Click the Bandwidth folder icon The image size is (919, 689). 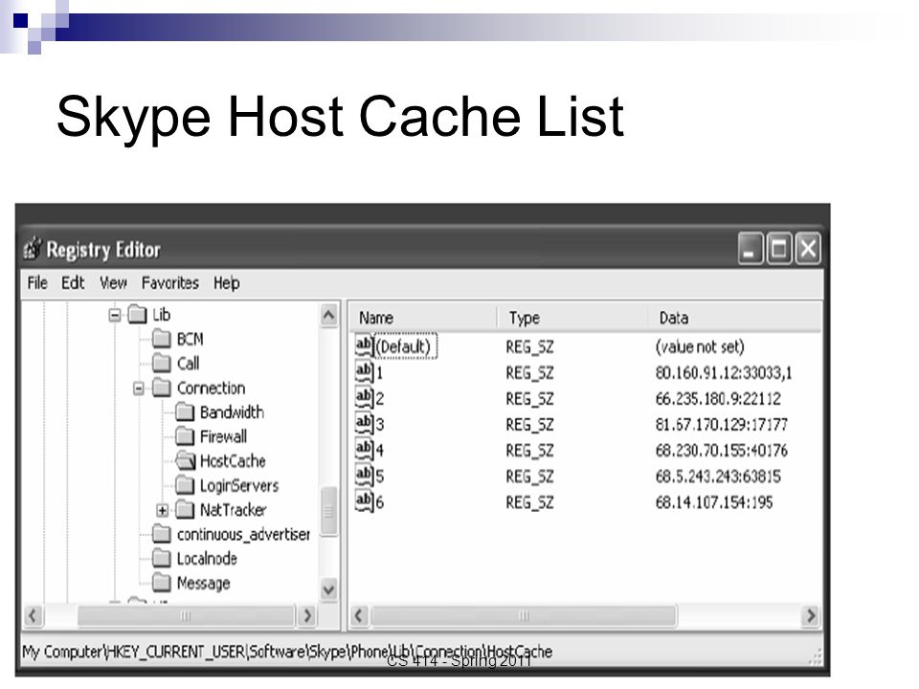coord(185,411)
